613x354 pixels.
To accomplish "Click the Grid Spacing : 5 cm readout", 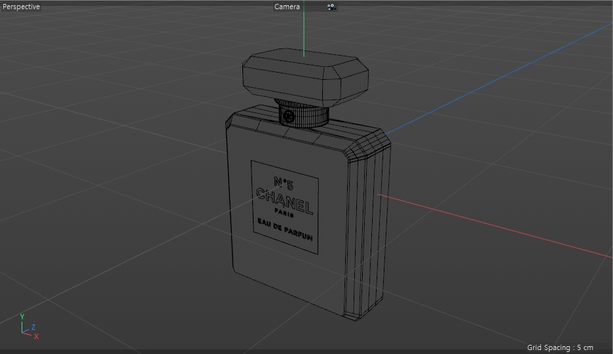I will [x=560, y=347].
